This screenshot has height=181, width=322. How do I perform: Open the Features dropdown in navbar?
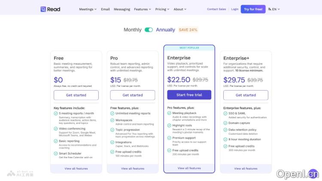tap(142, 9)
